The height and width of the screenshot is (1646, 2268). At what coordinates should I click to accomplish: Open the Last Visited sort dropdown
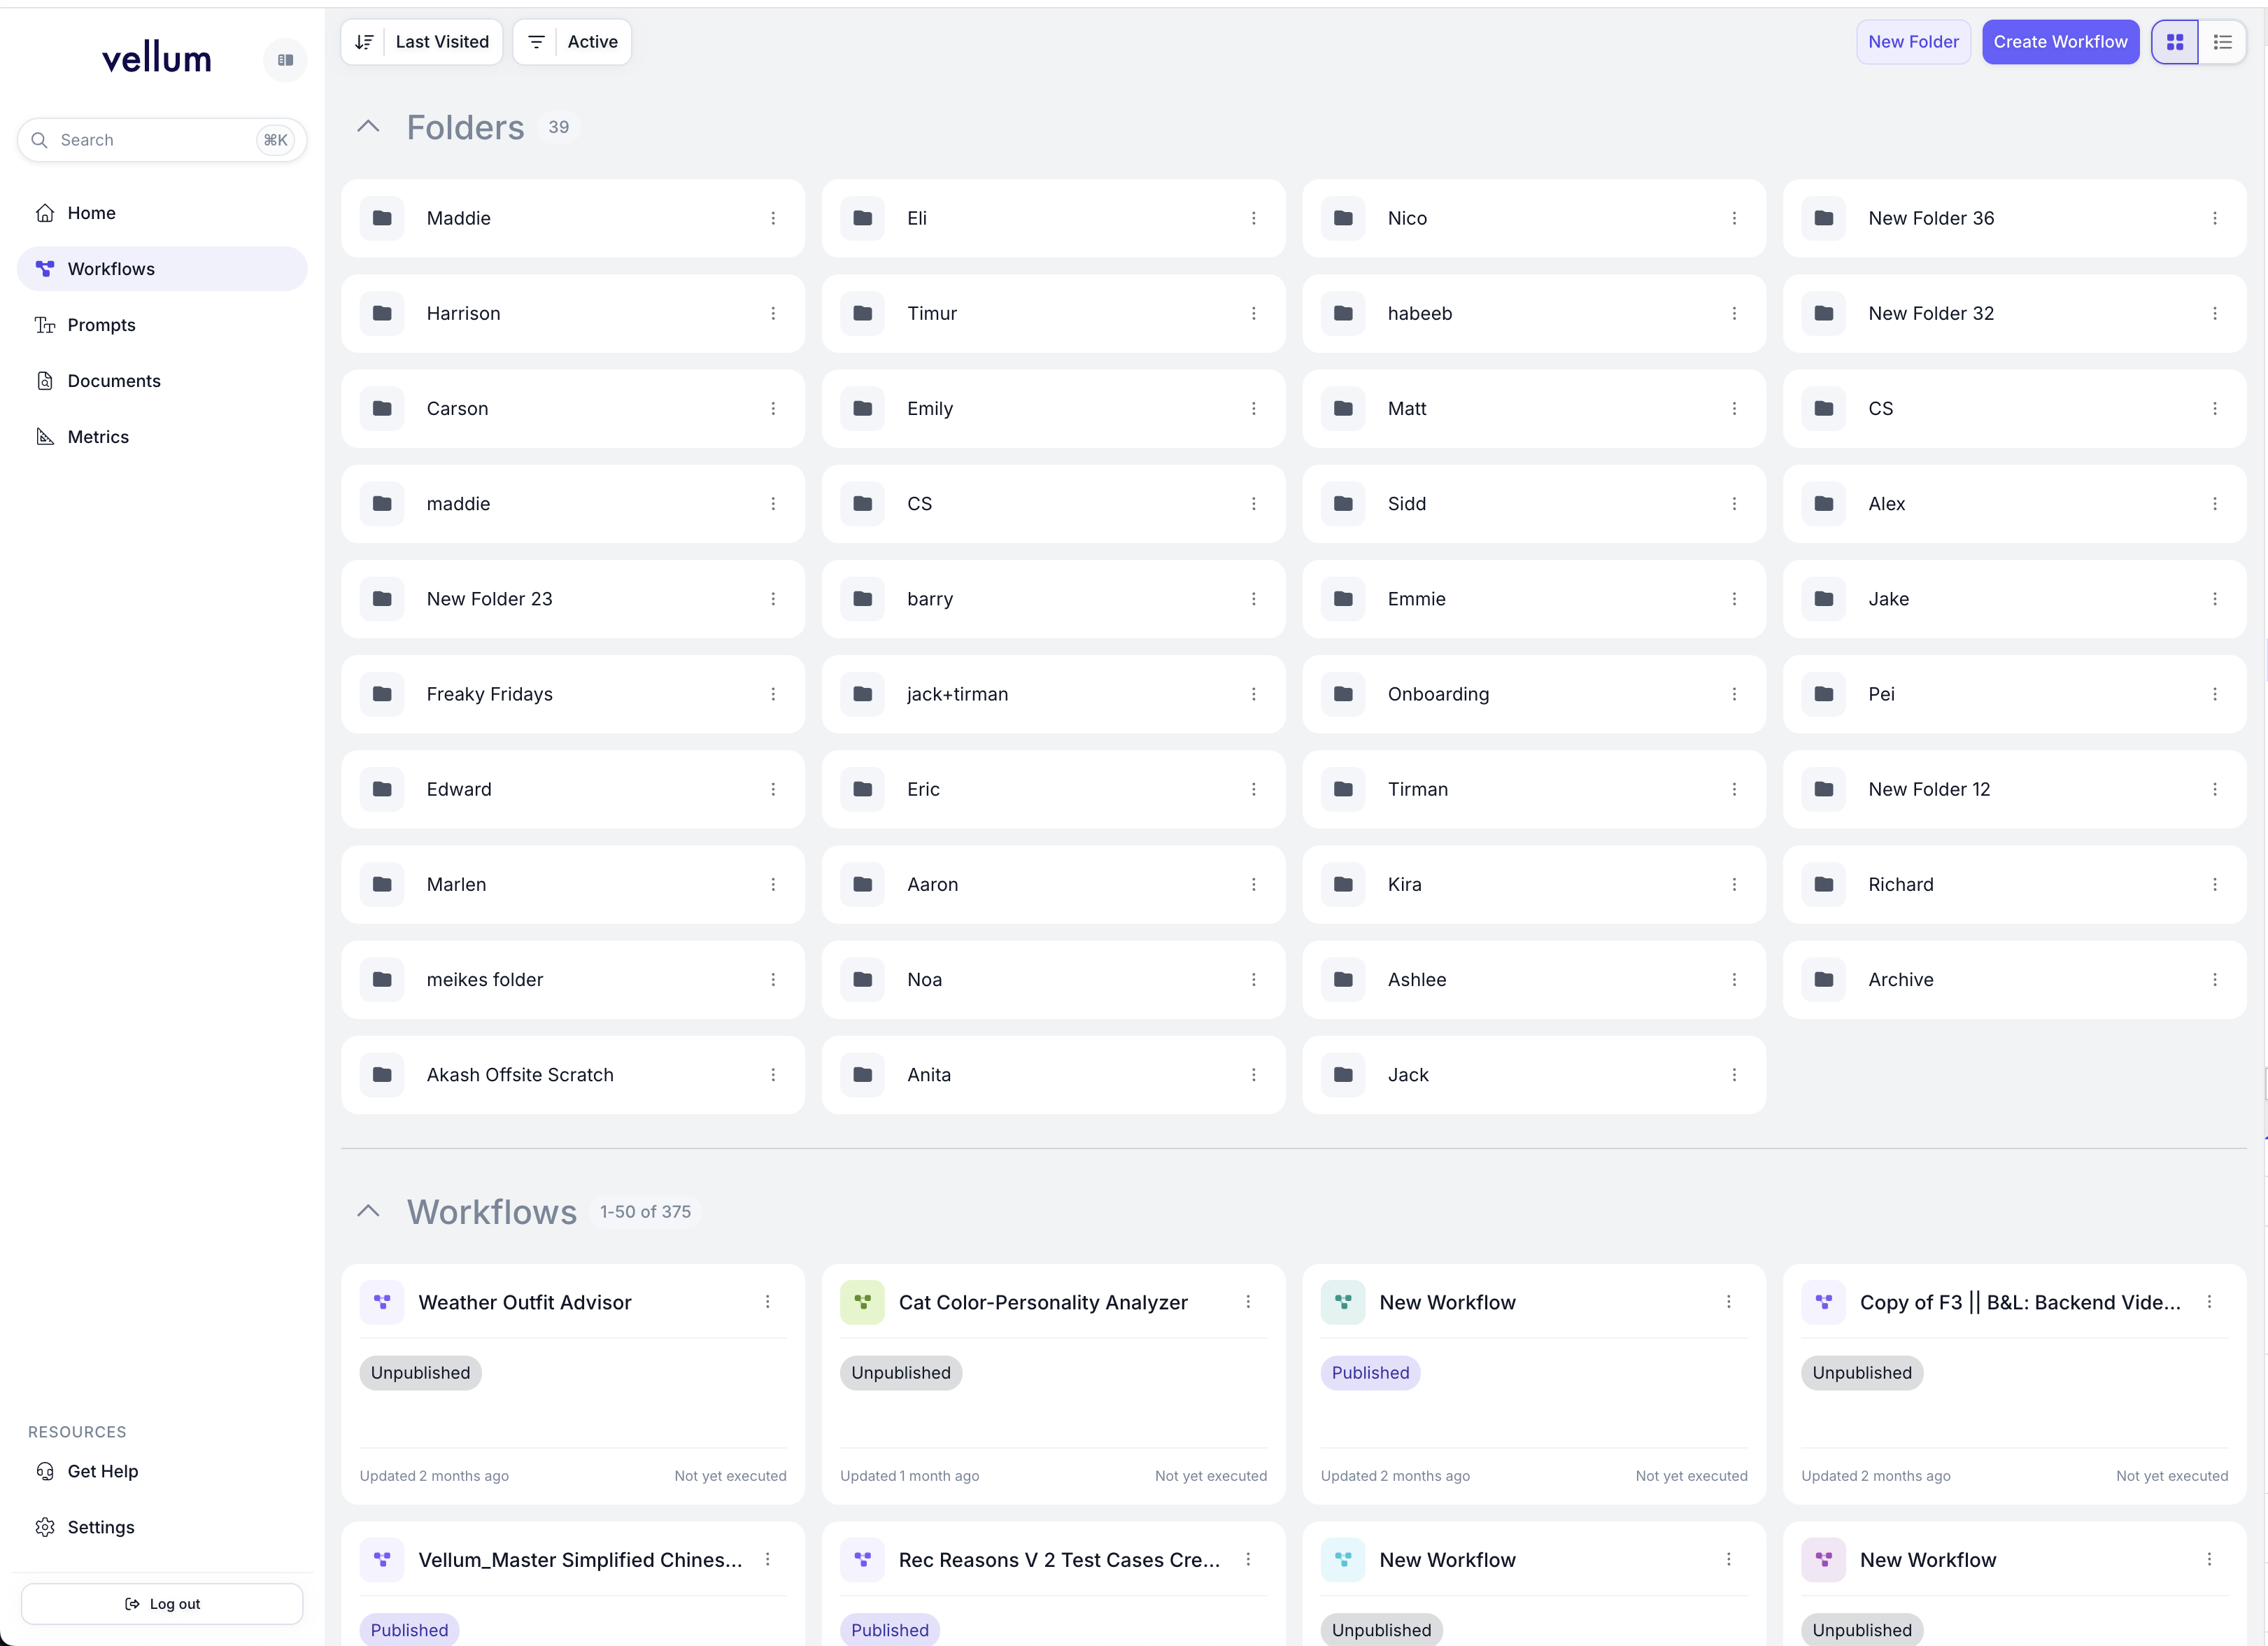pyautogui.click(x=422, y=42)
